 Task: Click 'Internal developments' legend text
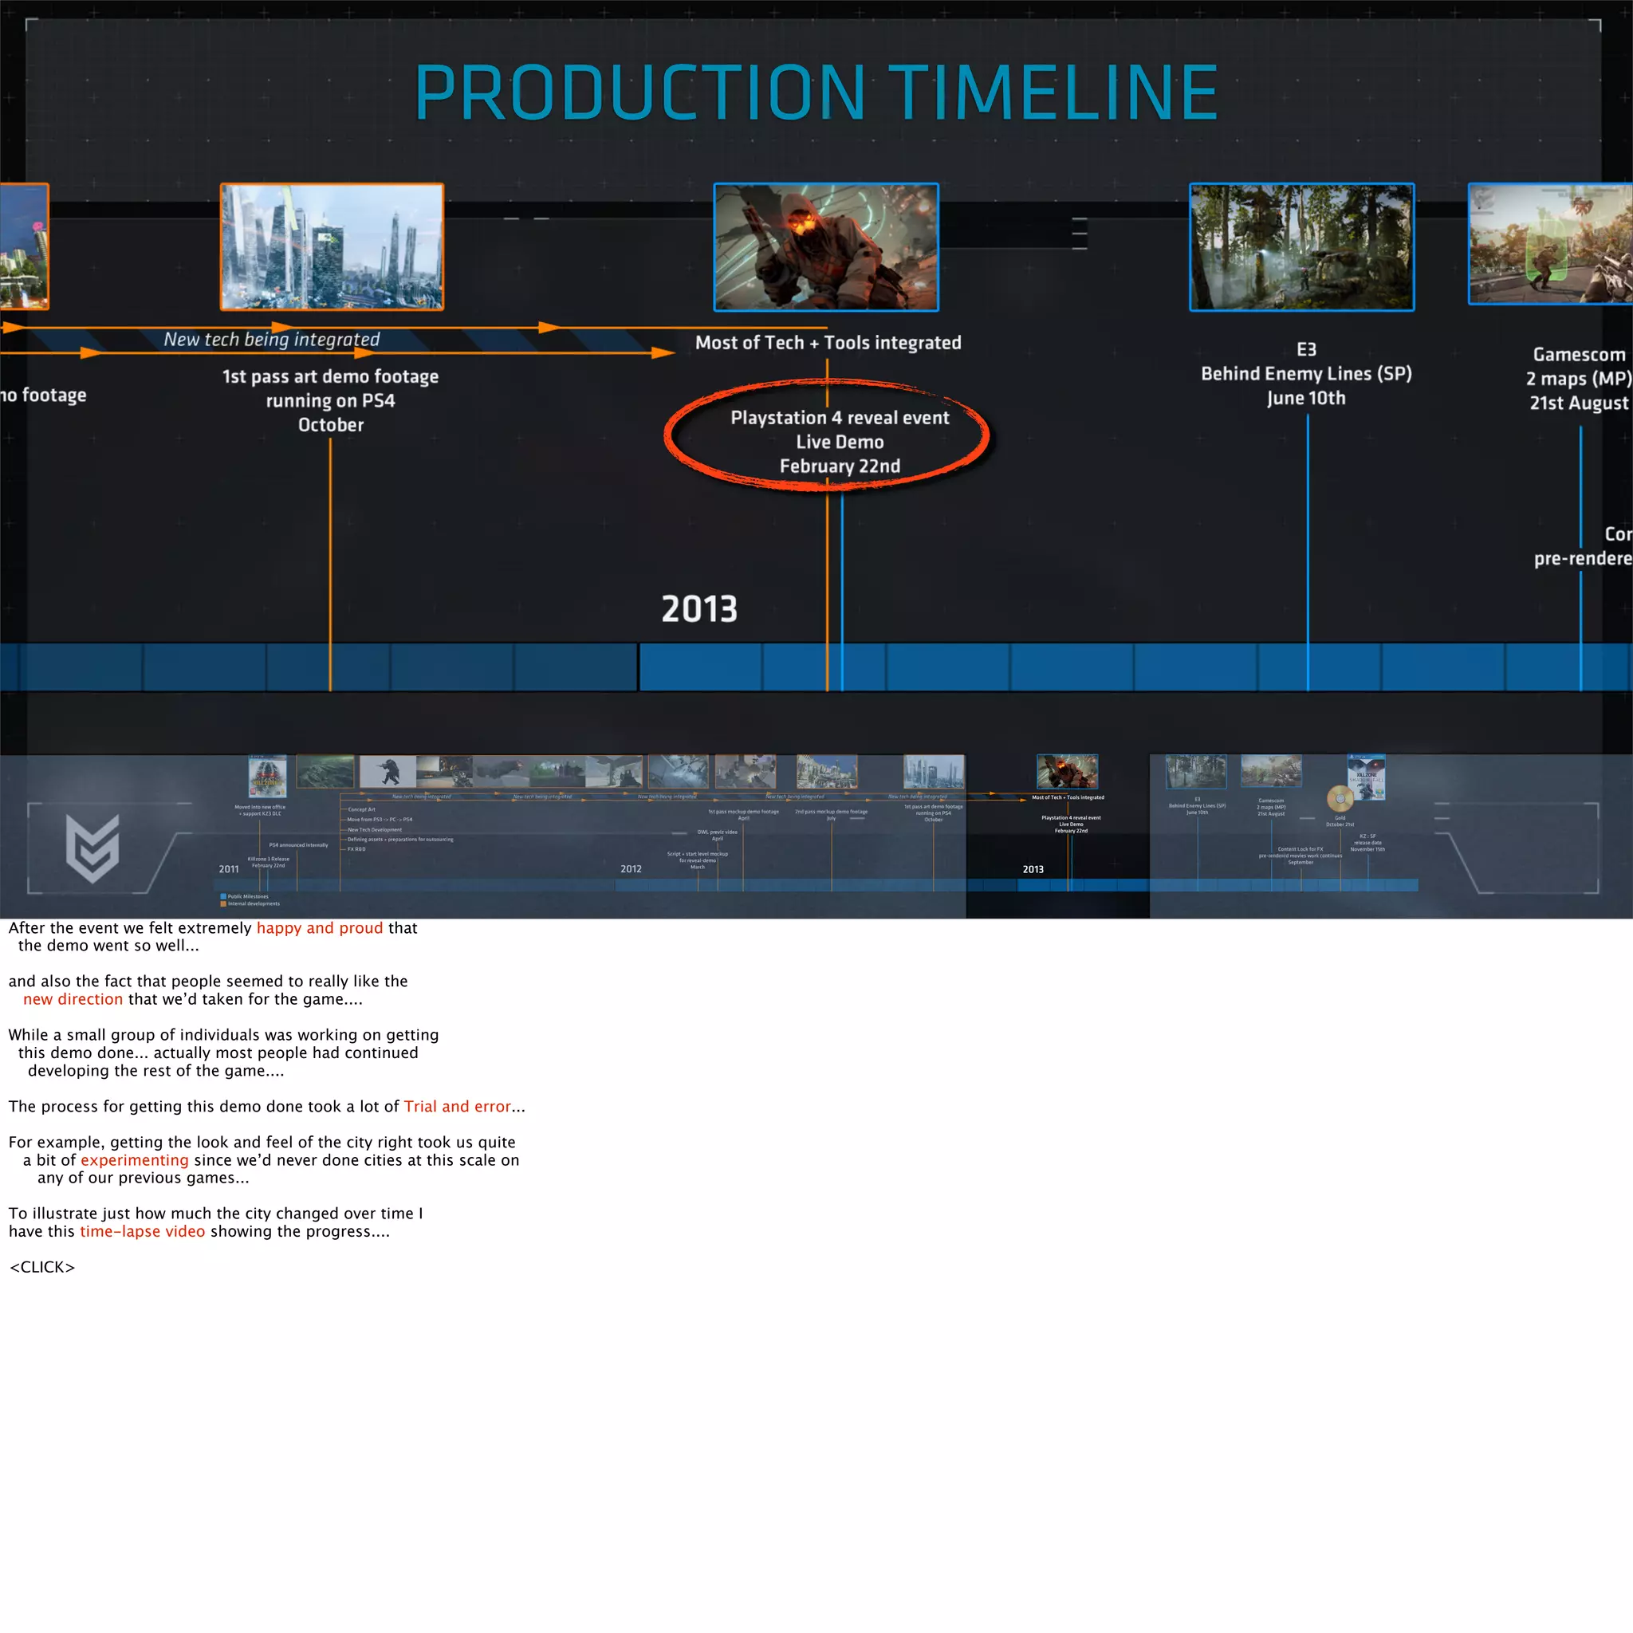point(254,903)
